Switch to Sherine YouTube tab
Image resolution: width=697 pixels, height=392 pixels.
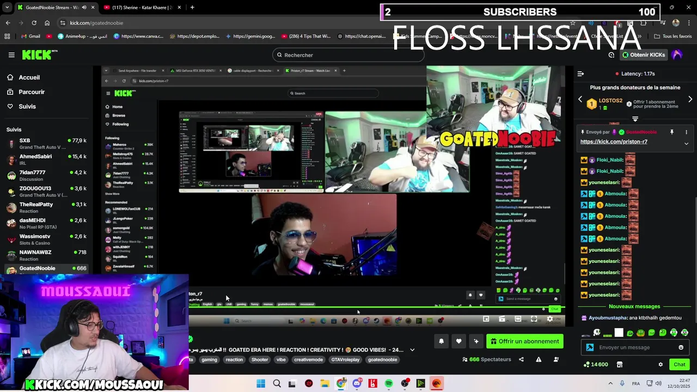coord(142,8)
